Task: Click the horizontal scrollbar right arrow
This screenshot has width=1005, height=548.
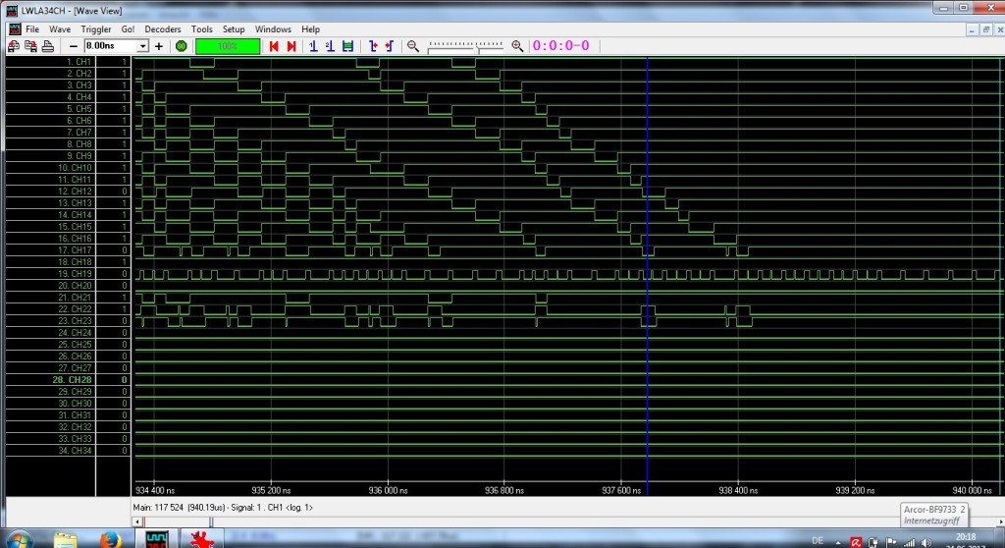Action: [x=998, y=521]
